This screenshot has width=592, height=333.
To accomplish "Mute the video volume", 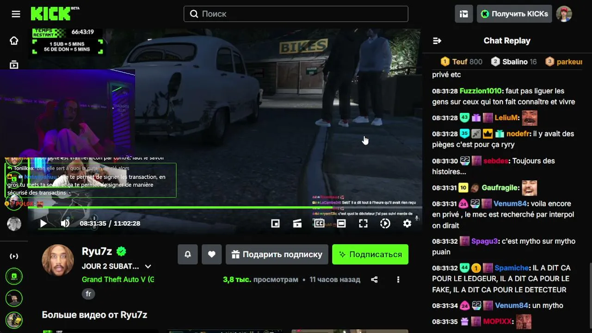I will pos(65,223).
